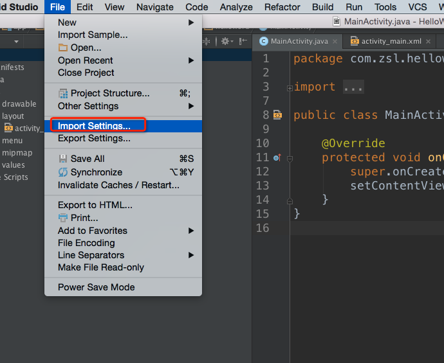Open the Analyze menu
The image size is (444, 363).
point(236,7)
